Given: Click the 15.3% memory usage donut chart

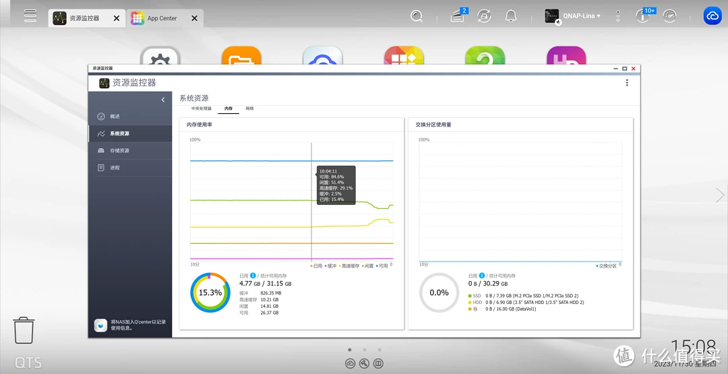Looking at the screenshot, I should (x=210, y=292).
